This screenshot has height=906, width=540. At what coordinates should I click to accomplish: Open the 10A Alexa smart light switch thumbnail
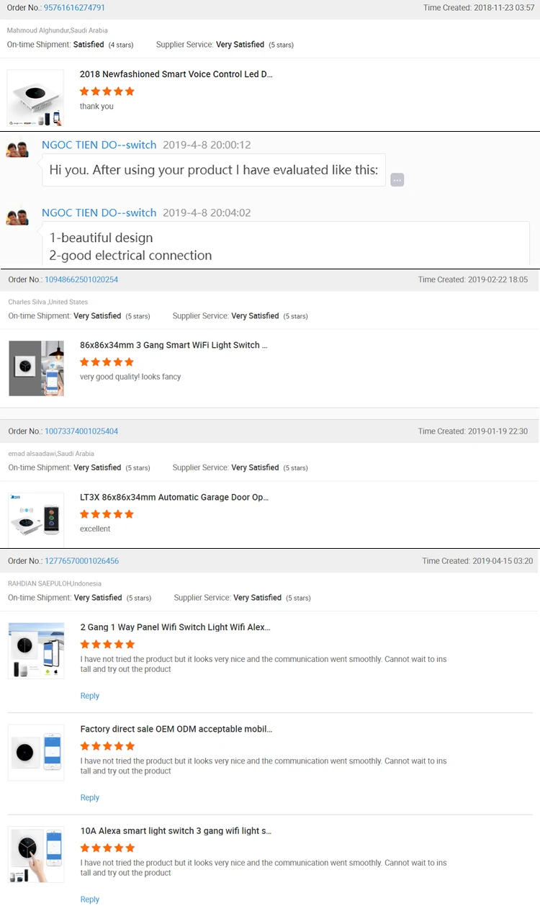click(x=36, y=855)
